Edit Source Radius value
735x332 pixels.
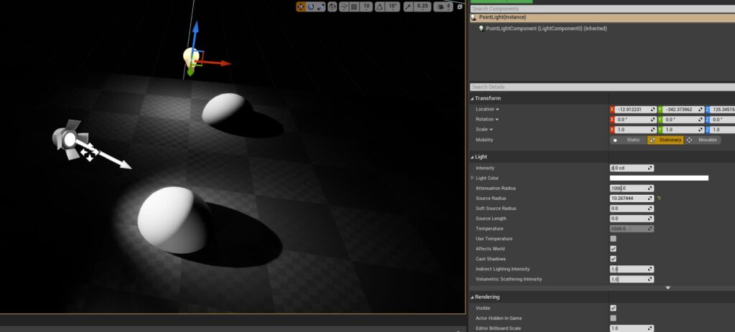[x=632, y=199]
